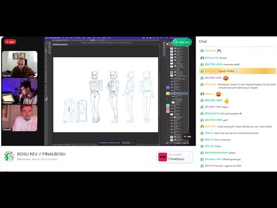Open the @bosukev profile handle
This screenshot has width=277, height=208.
click(24, 159)
